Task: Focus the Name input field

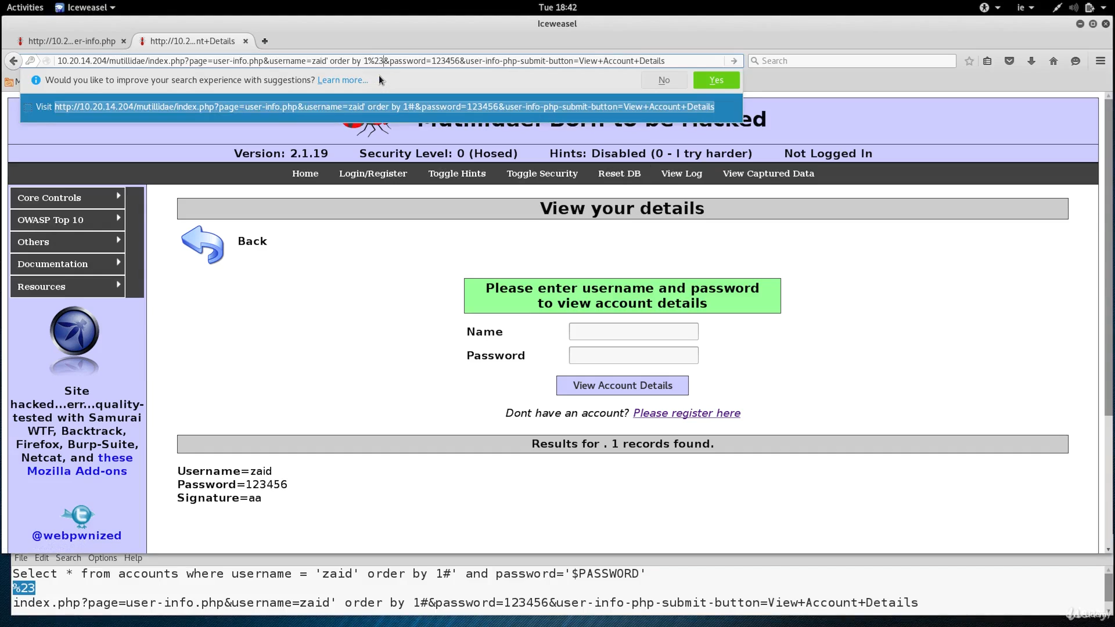Action: 634,331
